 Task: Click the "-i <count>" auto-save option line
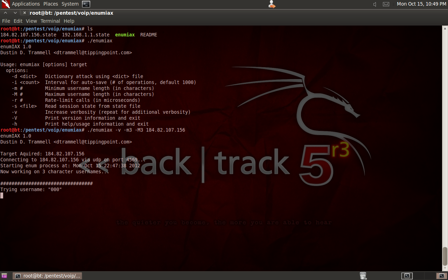pos(104,83)
